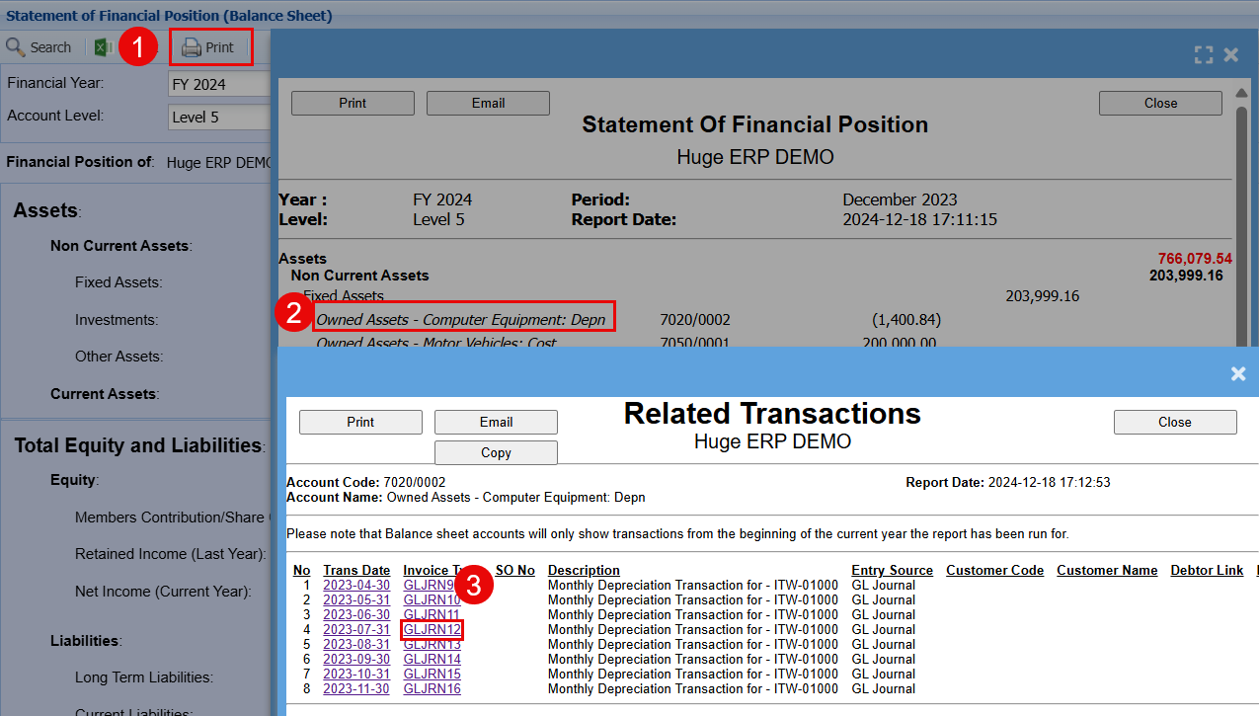Screen dimensions: 1259x716
Task: Close the Related Transactions blue header X
Action: point(1238,373)
